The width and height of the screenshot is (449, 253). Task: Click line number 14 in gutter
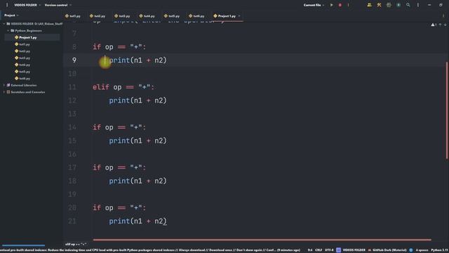(72, 127)
